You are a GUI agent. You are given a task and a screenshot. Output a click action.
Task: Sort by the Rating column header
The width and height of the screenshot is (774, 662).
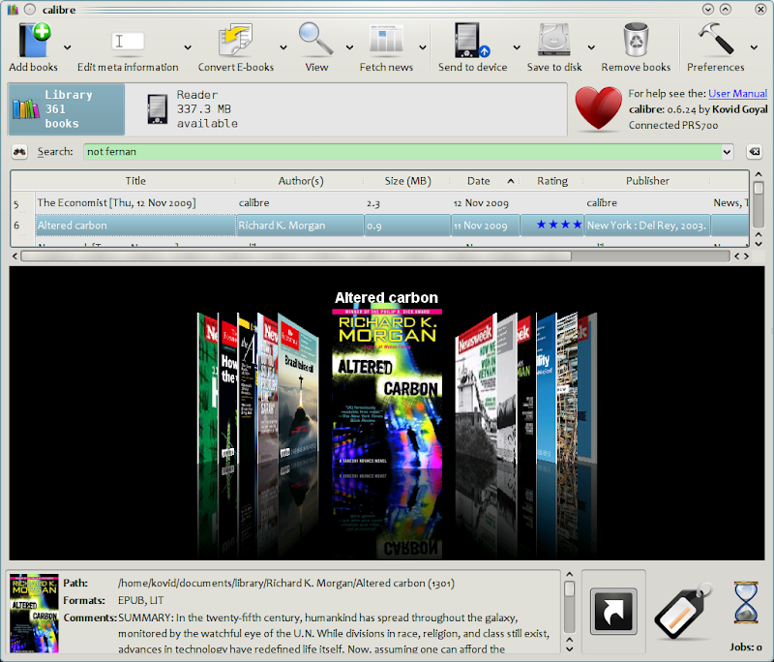(552, 181)
